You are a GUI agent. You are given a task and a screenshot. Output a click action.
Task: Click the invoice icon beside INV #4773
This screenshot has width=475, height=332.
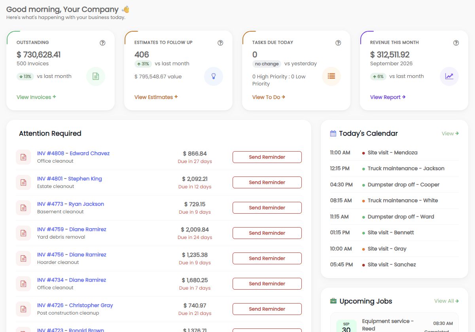pos(23,208)
